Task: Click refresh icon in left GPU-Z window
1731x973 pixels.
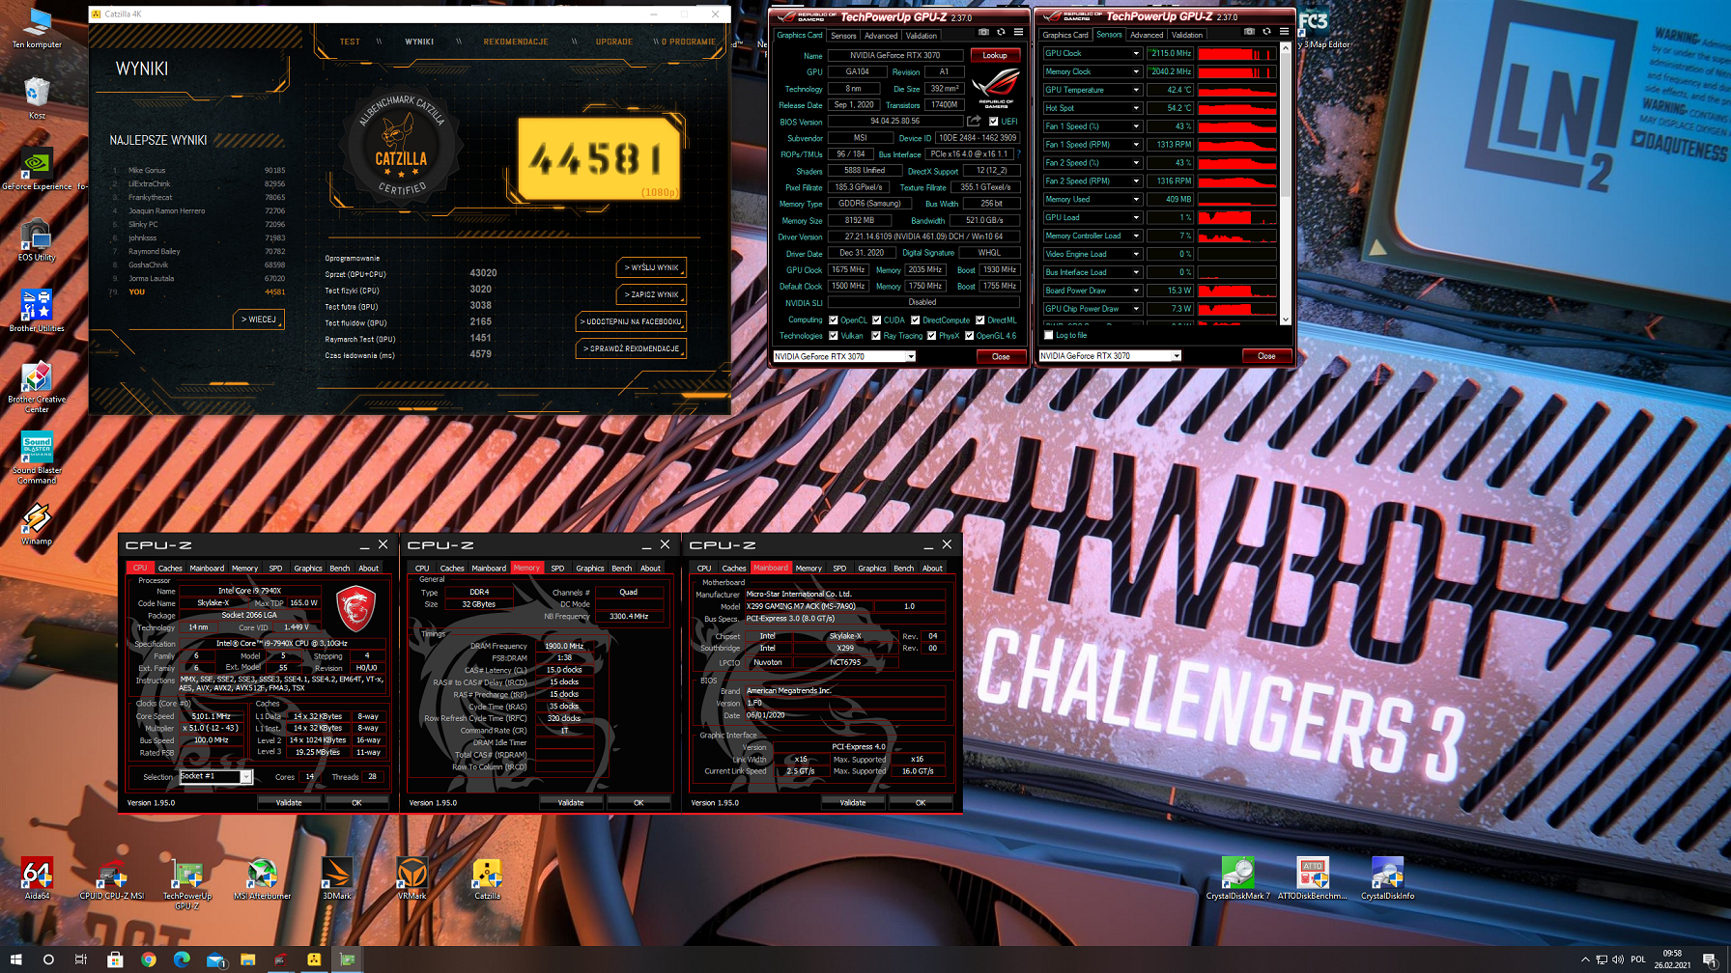Action: [x=1001, y=33]
